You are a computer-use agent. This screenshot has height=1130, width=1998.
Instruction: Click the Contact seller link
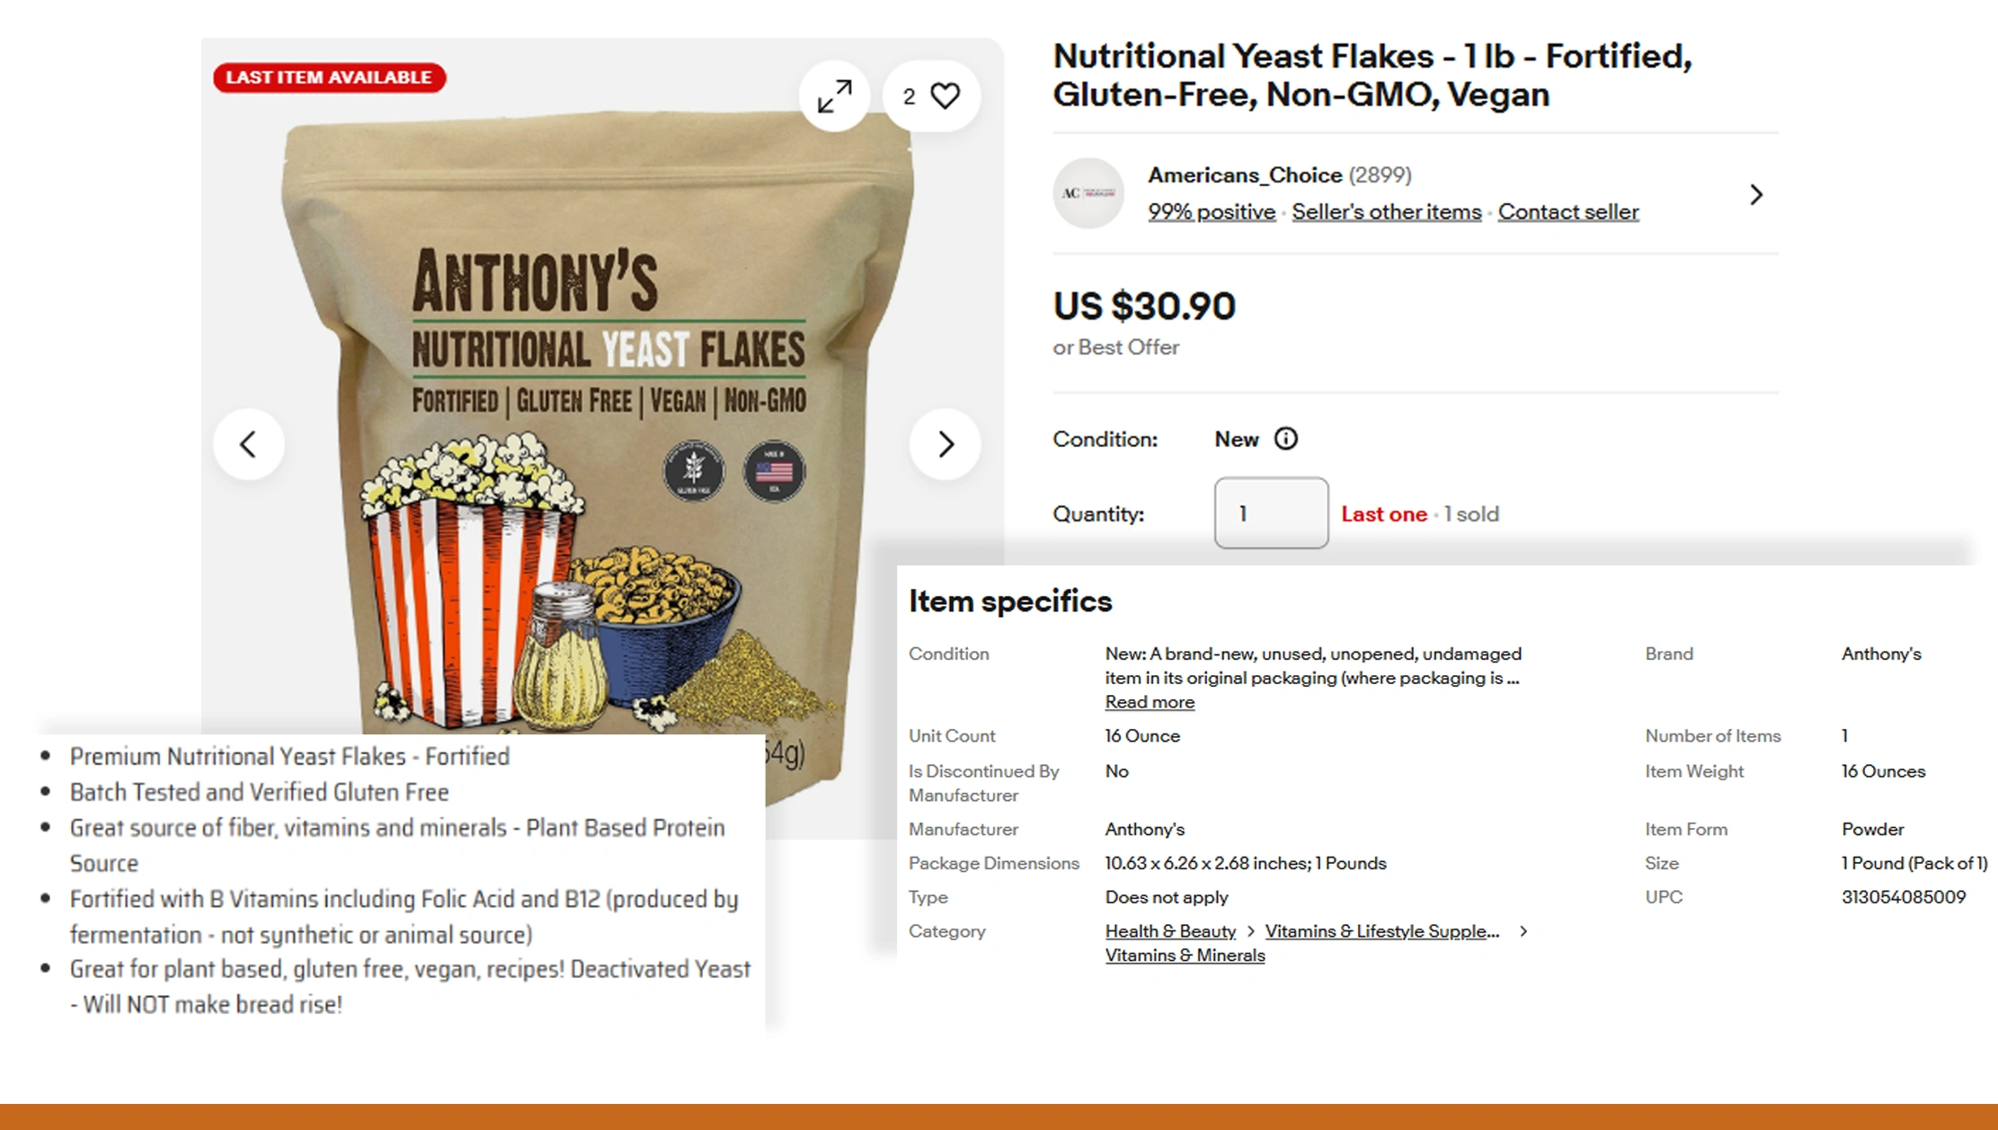point(1567,212)
